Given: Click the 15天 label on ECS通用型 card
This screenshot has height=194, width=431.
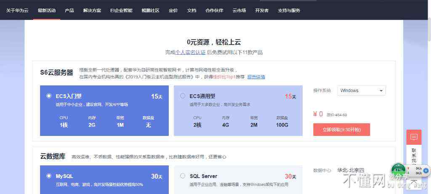Looking at the screenshot, I should pyautogui.click(x=290, y=96).
